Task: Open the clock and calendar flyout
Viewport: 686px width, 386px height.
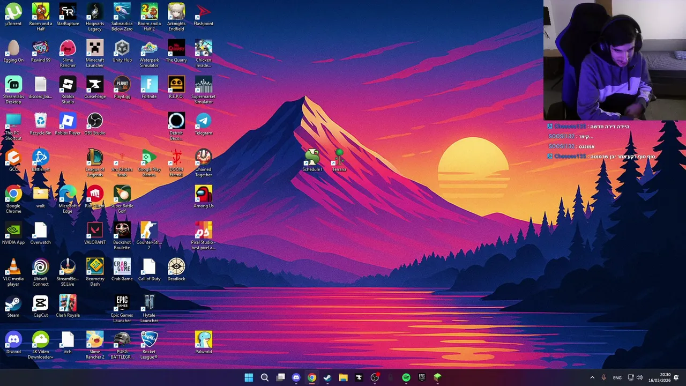Action: coord(660,377)
